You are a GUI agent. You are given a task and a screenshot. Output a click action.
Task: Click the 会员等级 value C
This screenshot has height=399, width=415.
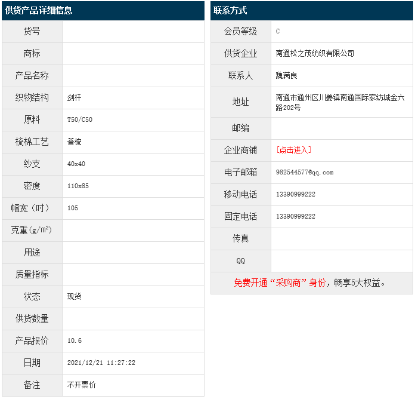278,31
